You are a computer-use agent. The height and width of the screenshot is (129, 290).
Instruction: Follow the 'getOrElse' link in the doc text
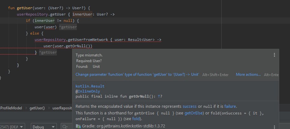pyautogui.click(x=194, y=113)
